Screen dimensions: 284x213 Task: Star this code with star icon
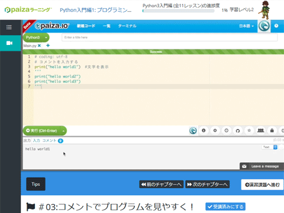249,130
